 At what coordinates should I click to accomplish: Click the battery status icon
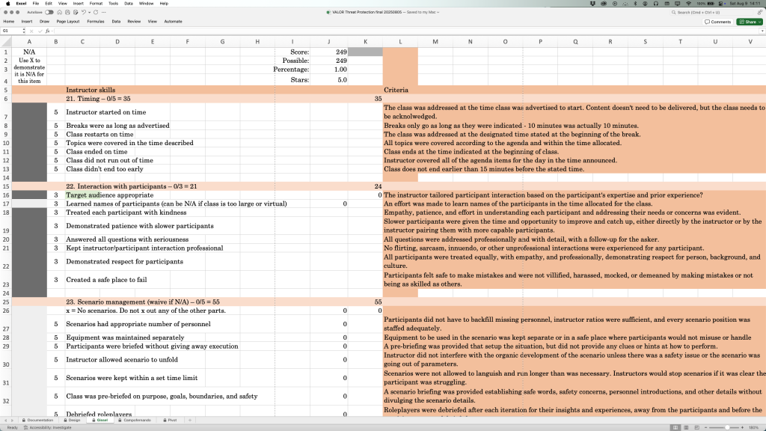[x=711, y=4]
